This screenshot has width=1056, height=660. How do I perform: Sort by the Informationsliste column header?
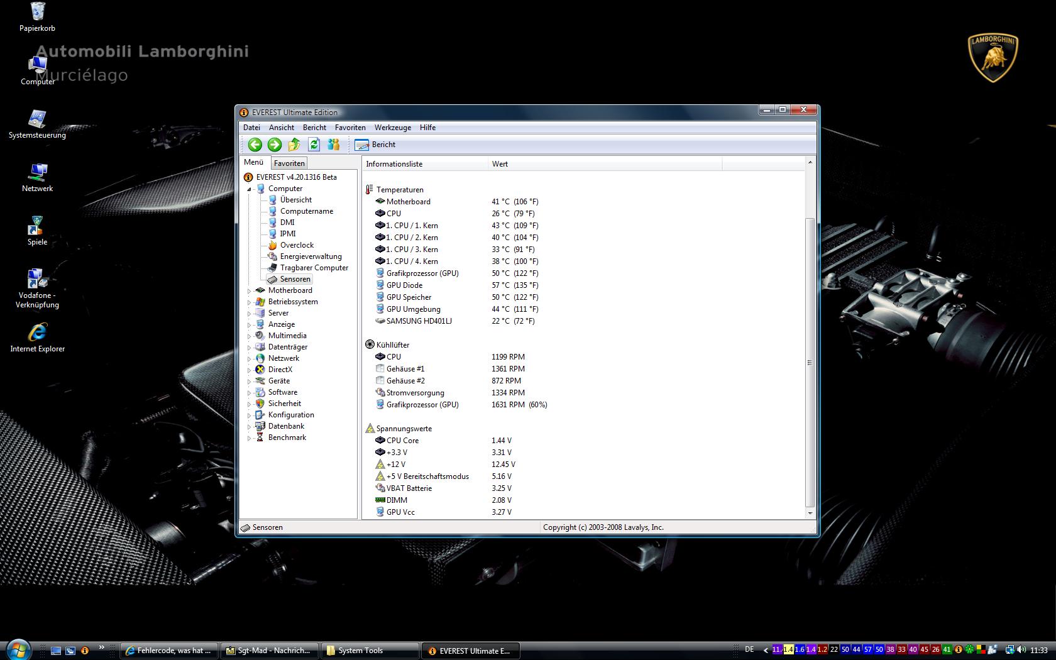[426, 164]
